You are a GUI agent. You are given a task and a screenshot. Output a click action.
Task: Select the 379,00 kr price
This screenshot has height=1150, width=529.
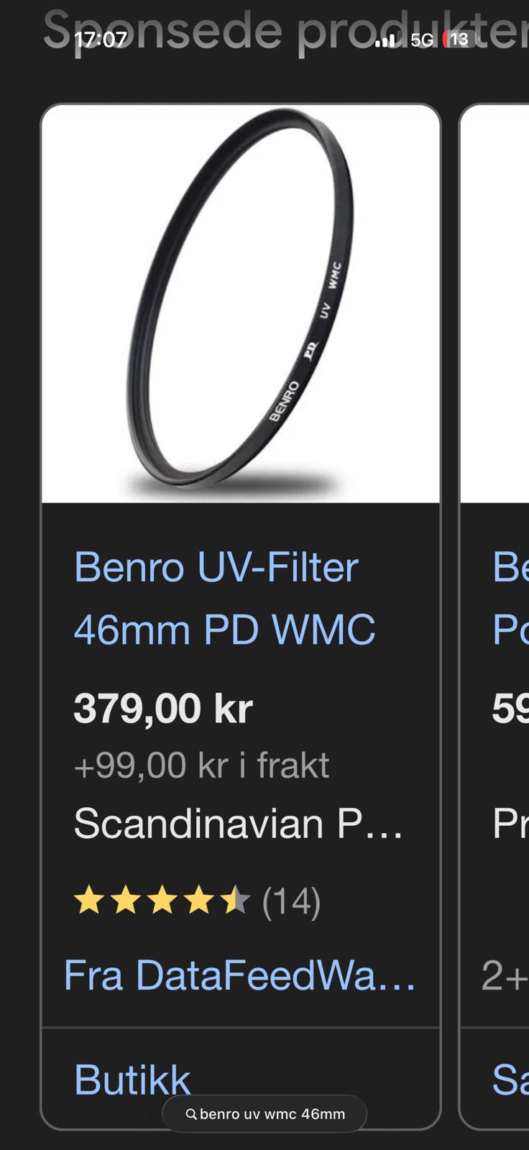click(x=163, y=709)
